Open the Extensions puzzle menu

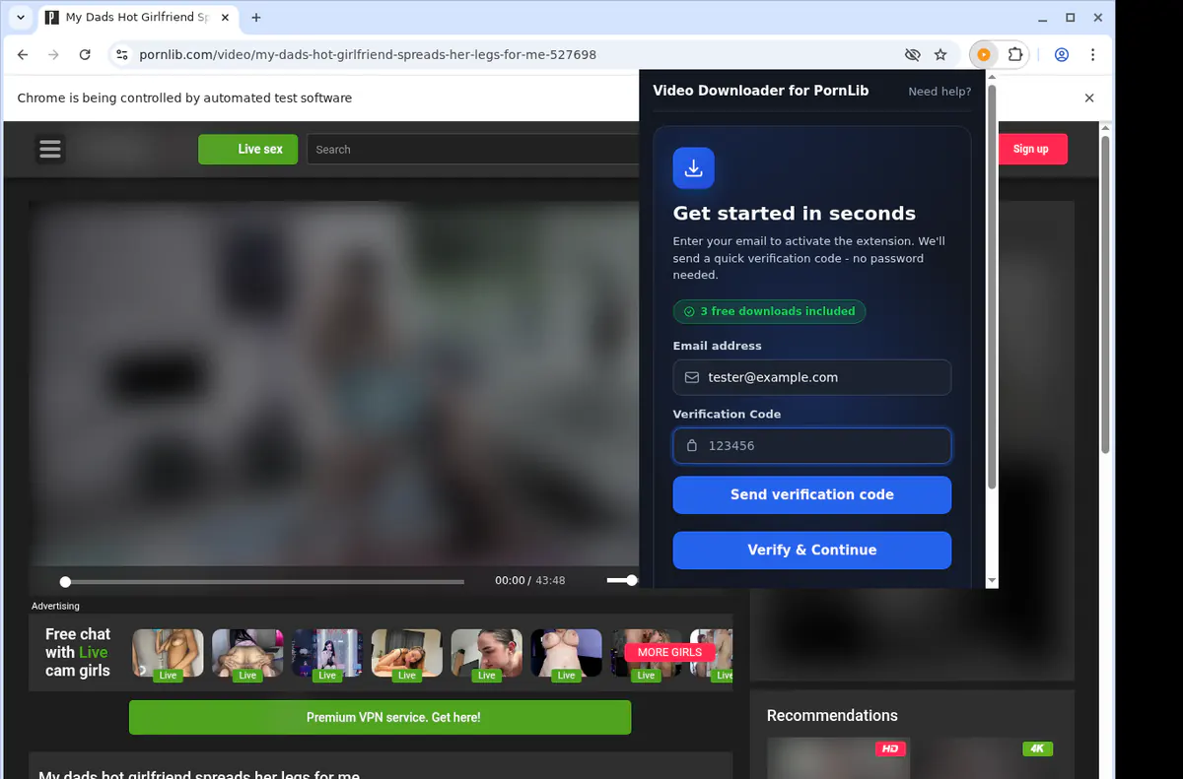coord(1015,55)
